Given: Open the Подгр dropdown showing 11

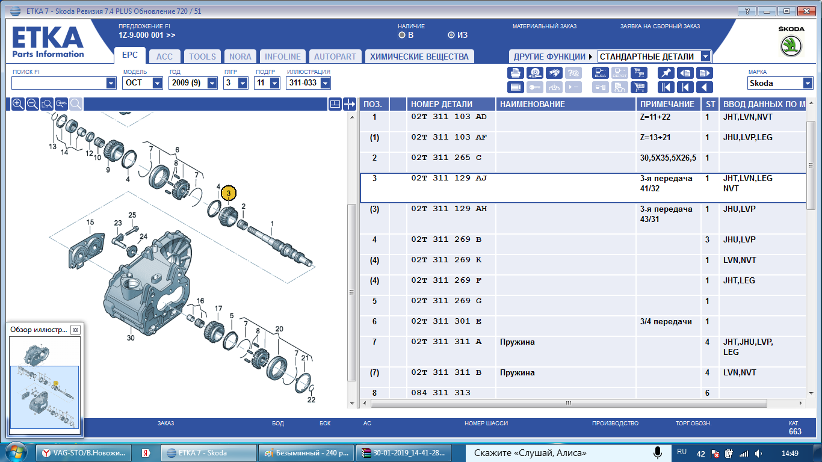Looking at the screenshot, I should (276, 83).
